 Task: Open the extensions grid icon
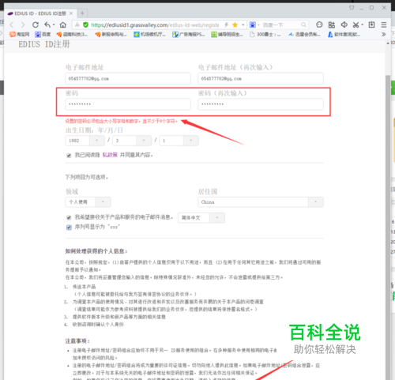[x=332, y=25]
